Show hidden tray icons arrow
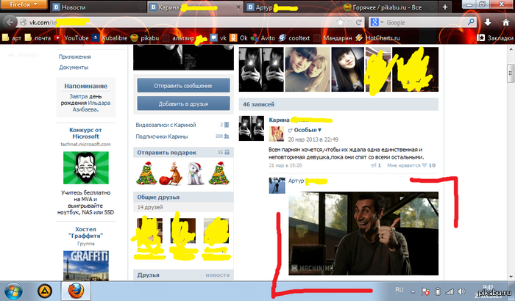 (413, 291)
